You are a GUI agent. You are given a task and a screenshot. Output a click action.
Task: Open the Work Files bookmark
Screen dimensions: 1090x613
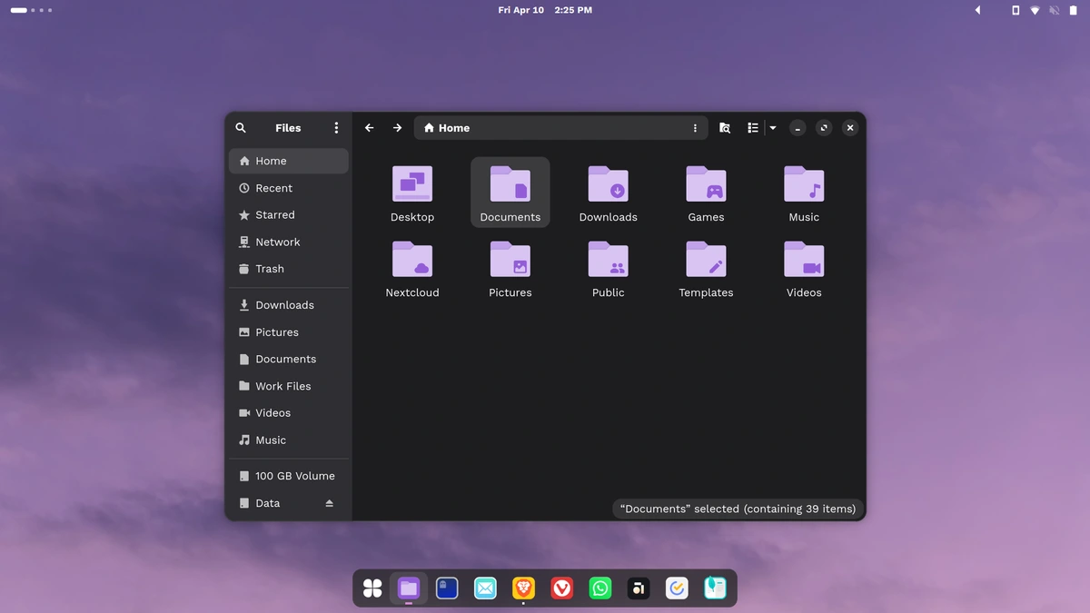282,386
